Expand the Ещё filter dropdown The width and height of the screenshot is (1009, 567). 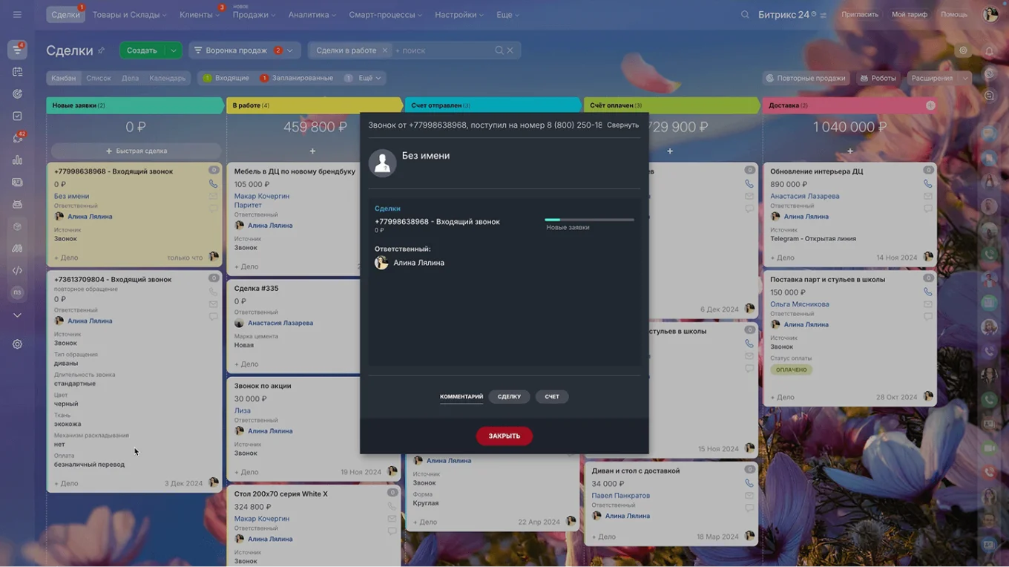coord(365,77)
